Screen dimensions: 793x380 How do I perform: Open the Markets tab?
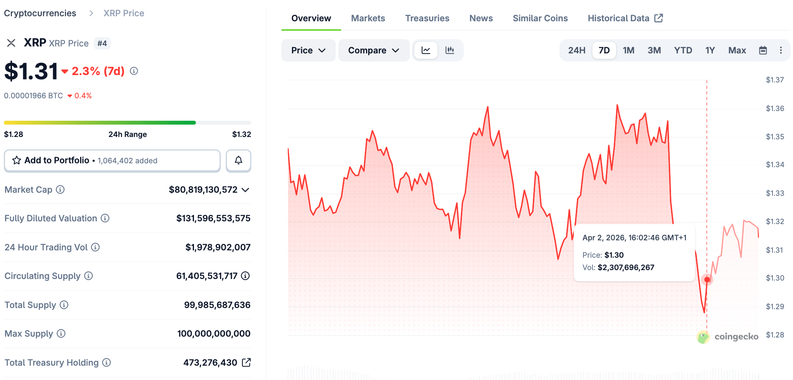368,18
